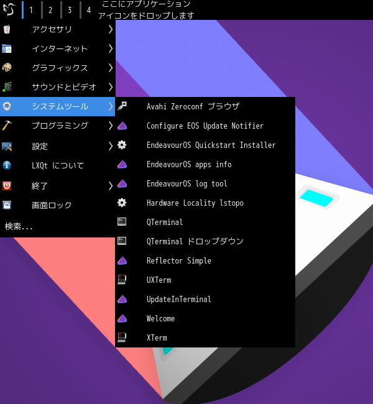The width and height of the screenshot is (373, 404).
Task: Launch EndeavourOS log tool
Action: coord(205,184)
